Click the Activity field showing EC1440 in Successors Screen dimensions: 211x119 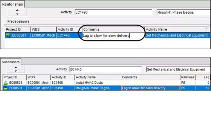click(x=105, y=69)
